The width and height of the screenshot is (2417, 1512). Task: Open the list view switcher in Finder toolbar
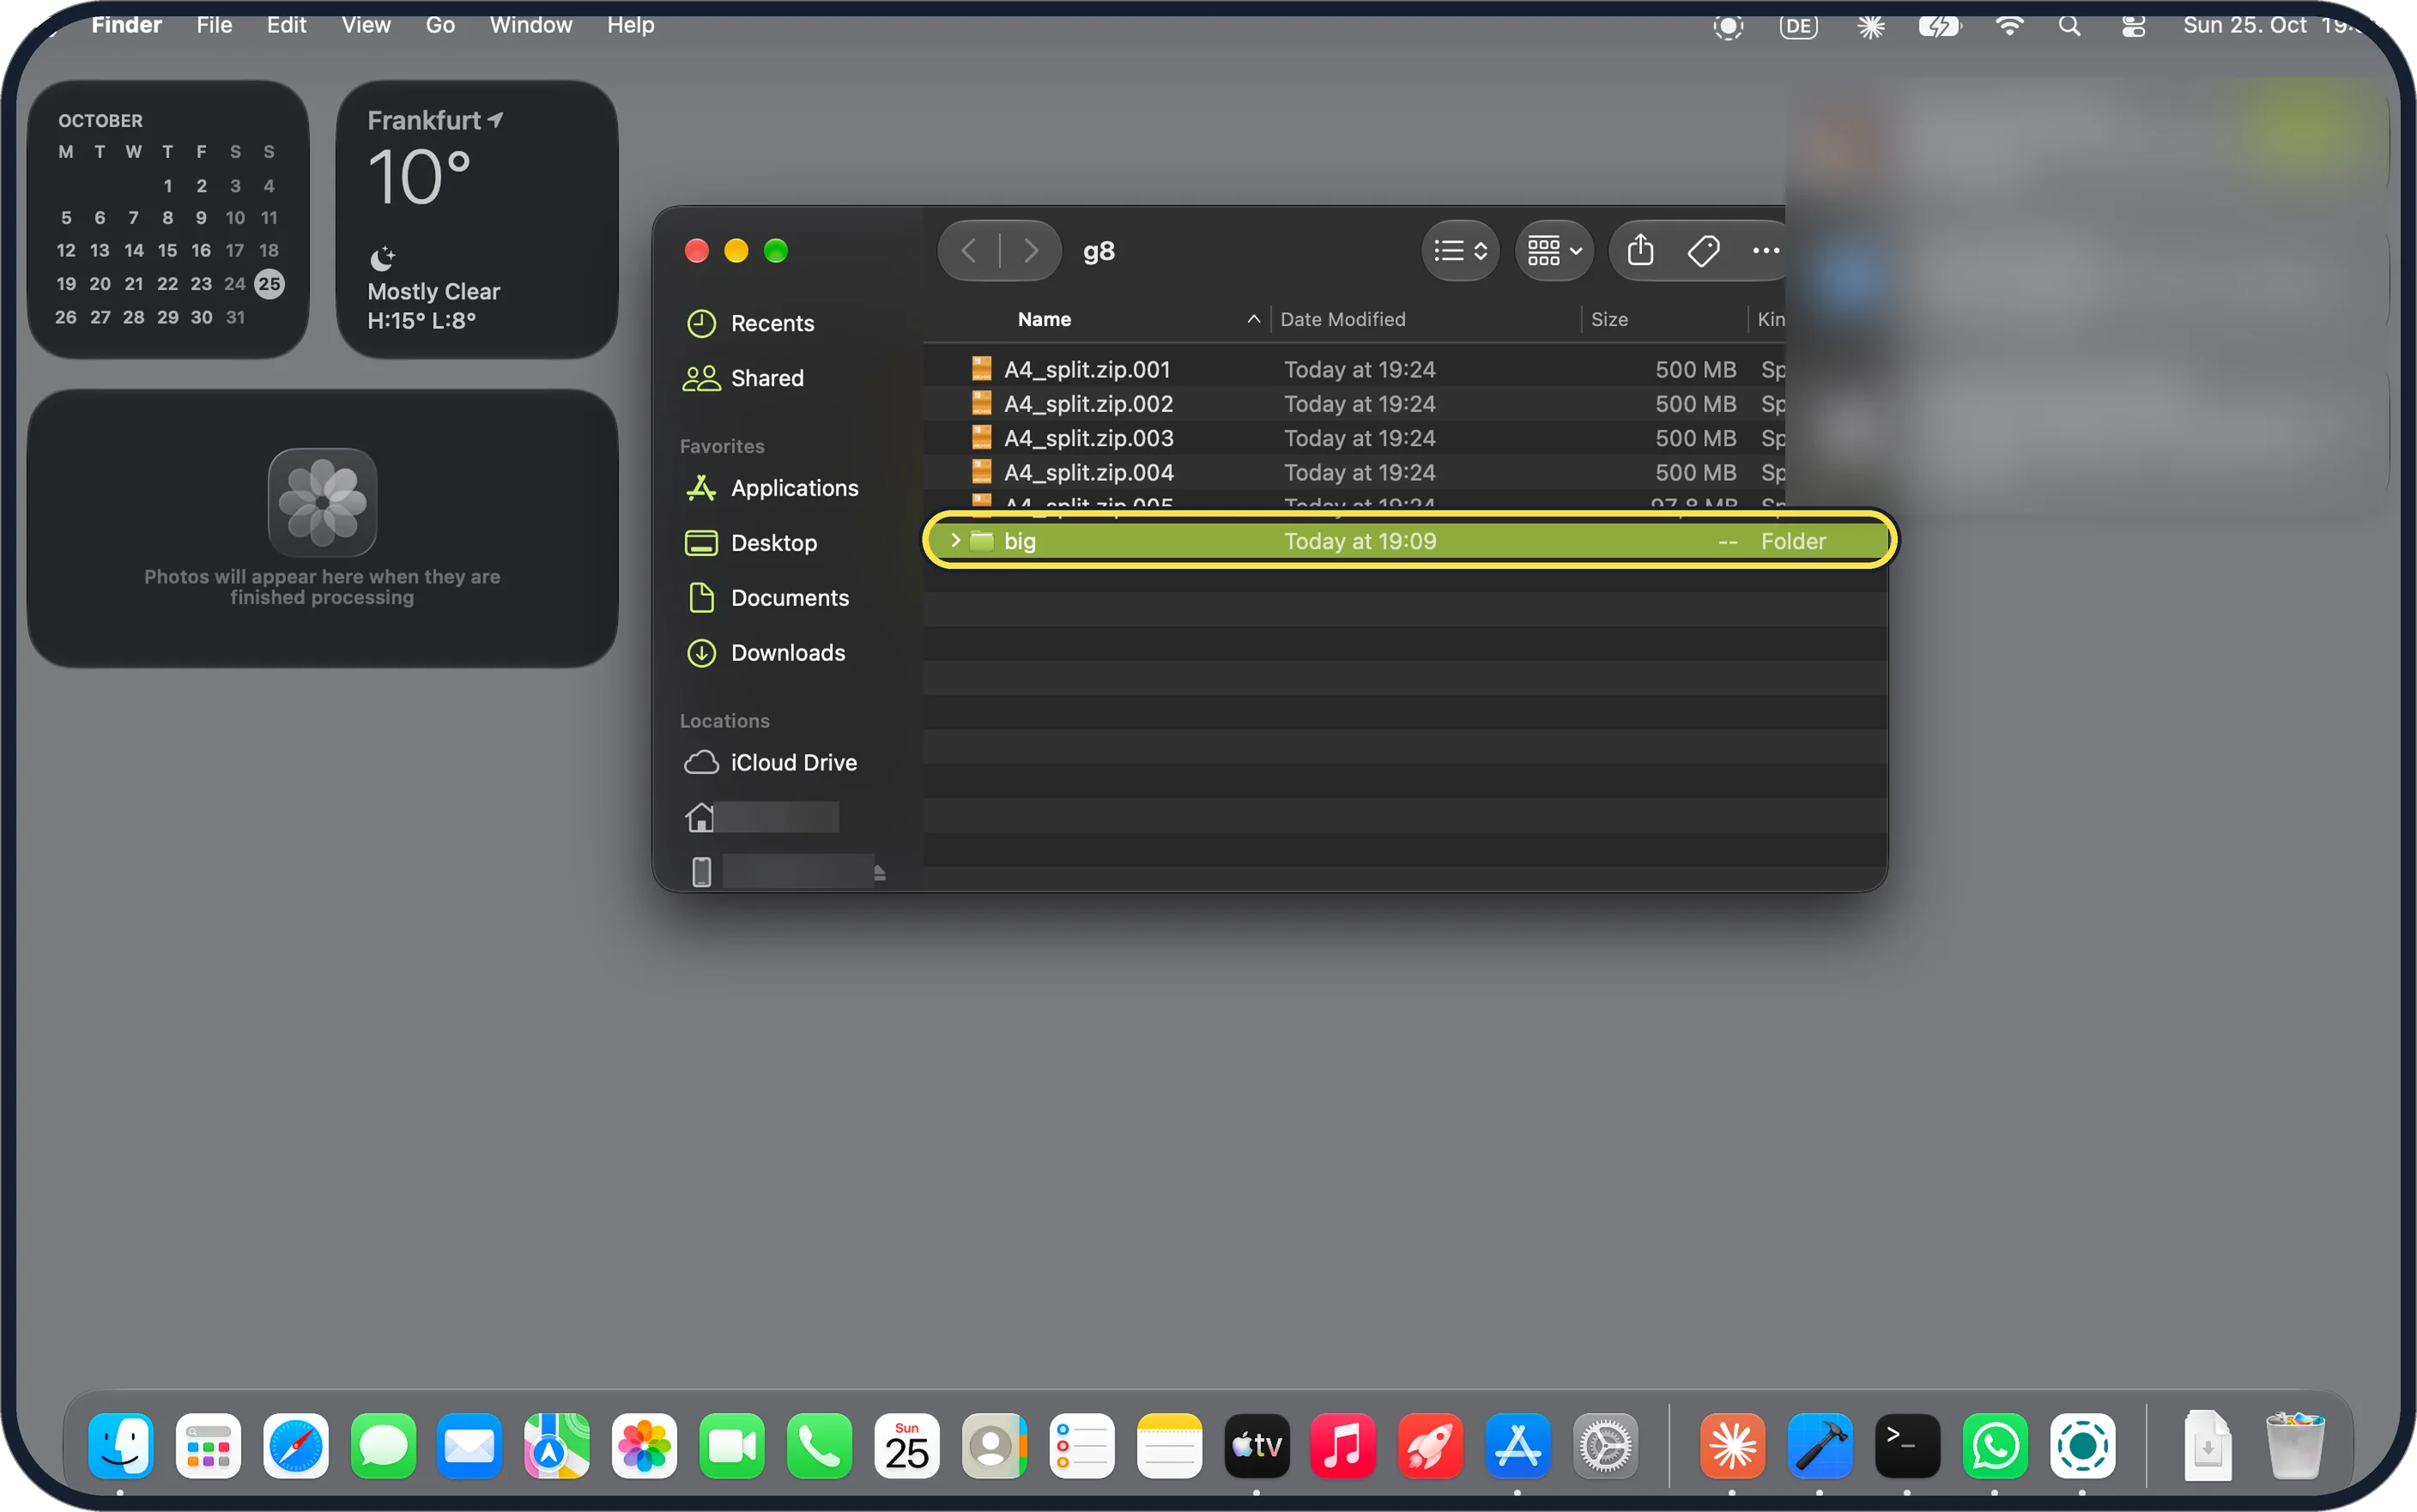pos(1460,250)
